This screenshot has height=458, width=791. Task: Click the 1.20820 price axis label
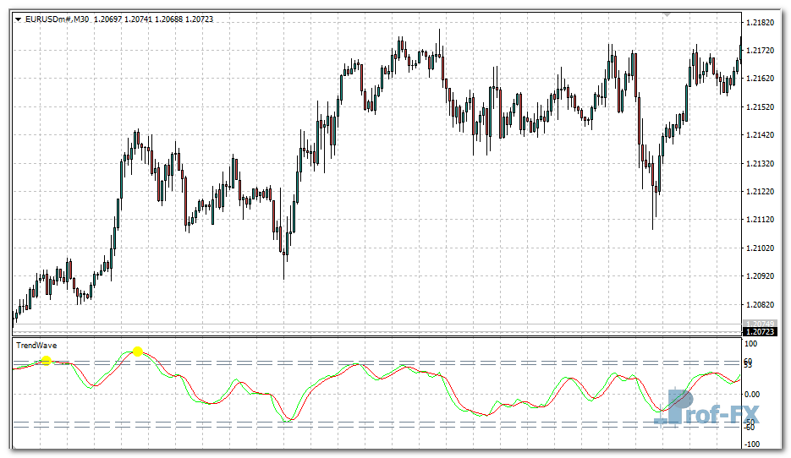coord(761,304)
